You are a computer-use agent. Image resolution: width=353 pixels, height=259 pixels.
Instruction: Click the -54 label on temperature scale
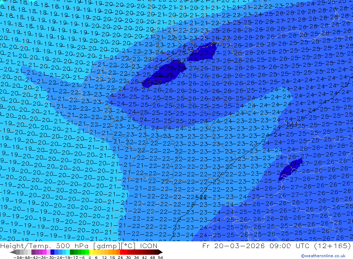(18, 258)
